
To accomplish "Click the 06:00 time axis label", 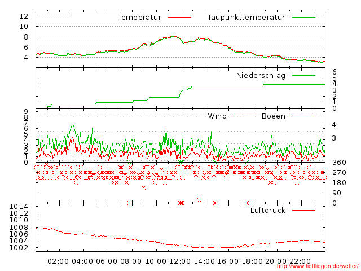I will coord(107,261).
